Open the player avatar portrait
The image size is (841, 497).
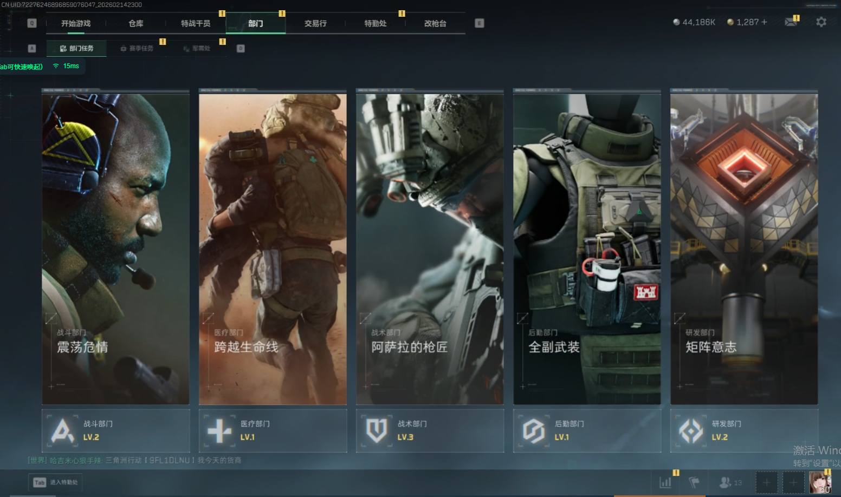click(x=820, y=482)
